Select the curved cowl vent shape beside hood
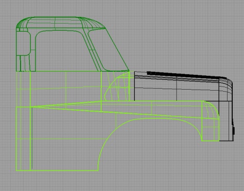The height and width of the screenshot is (191, 244). pos(117,86)
